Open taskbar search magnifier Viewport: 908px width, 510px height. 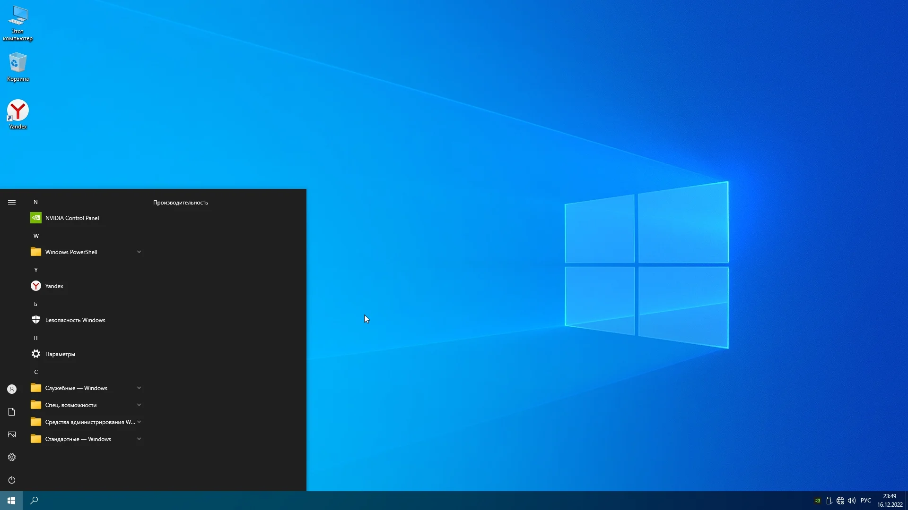tap(34, 501)
